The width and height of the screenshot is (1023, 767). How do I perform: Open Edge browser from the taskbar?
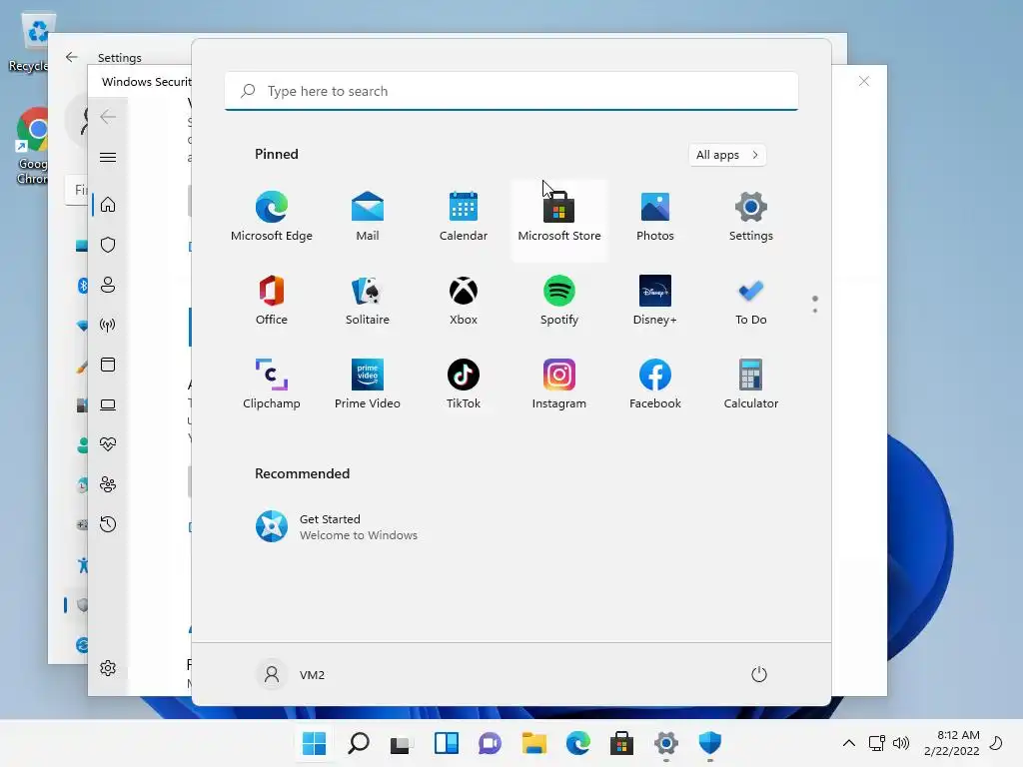click(578, 743)
